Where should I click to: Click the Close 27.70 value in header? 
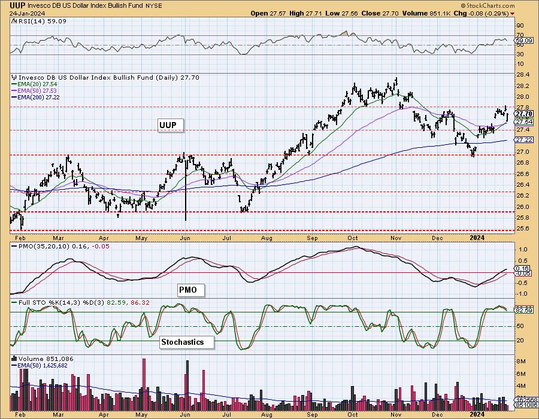(380, 13)
